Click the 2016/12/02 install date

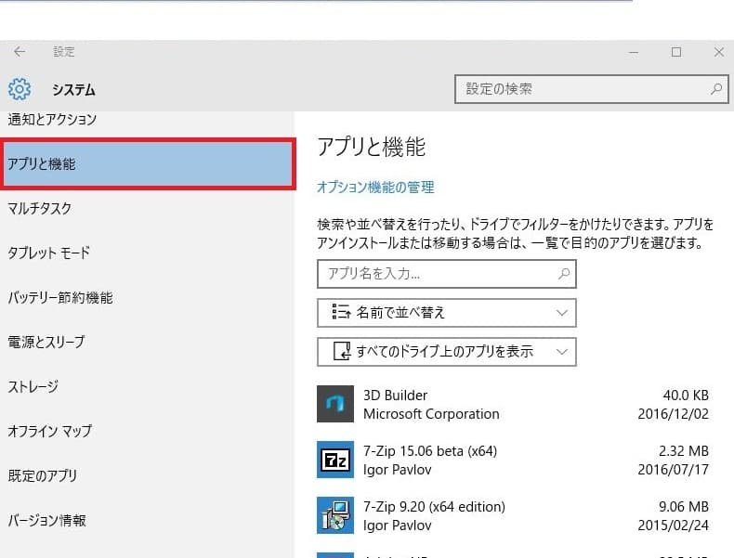674,414
